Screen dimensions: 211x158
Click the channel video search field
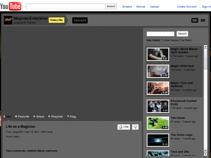tap(160, 34)
